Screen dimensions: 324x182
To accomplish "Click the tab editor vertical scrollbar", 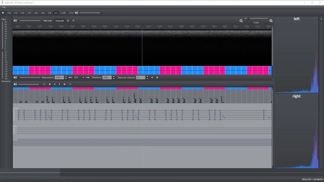I will pyautogui.click(x=273, y=128).
